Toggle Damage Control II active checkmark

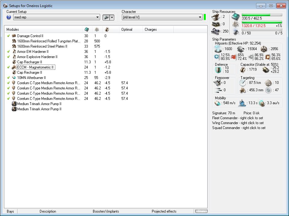click(8, 36)
